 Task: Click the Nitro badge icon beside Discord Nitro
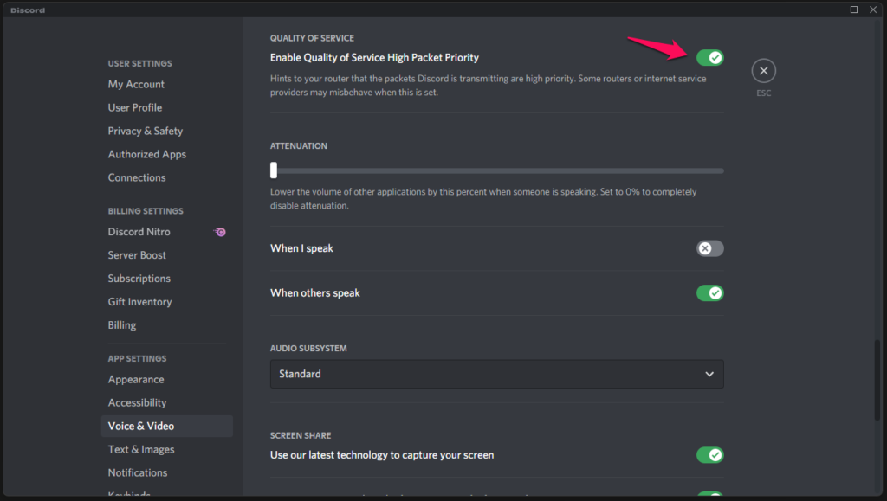point(221,232)
